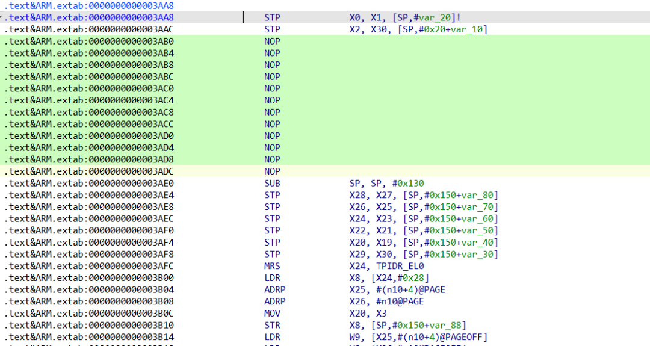Click STP mnemonic at address 3AEC
This screenshot has width=650, height=346.
pyautogui.click(x=273, y=218)
